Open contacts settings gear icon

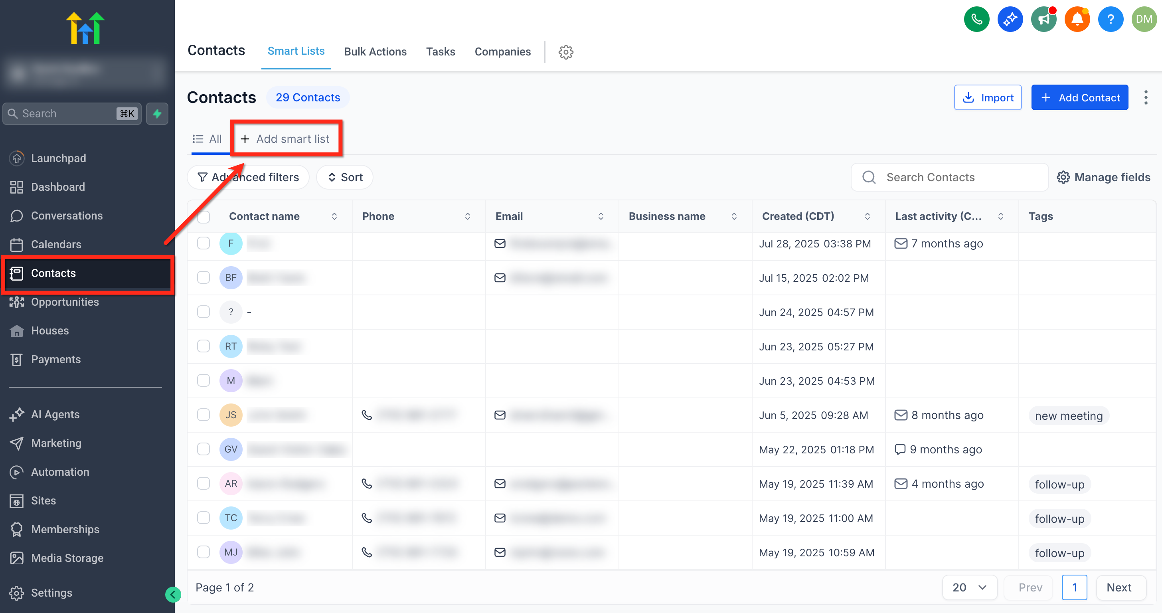pyautogui.click(x=566, y=52)
